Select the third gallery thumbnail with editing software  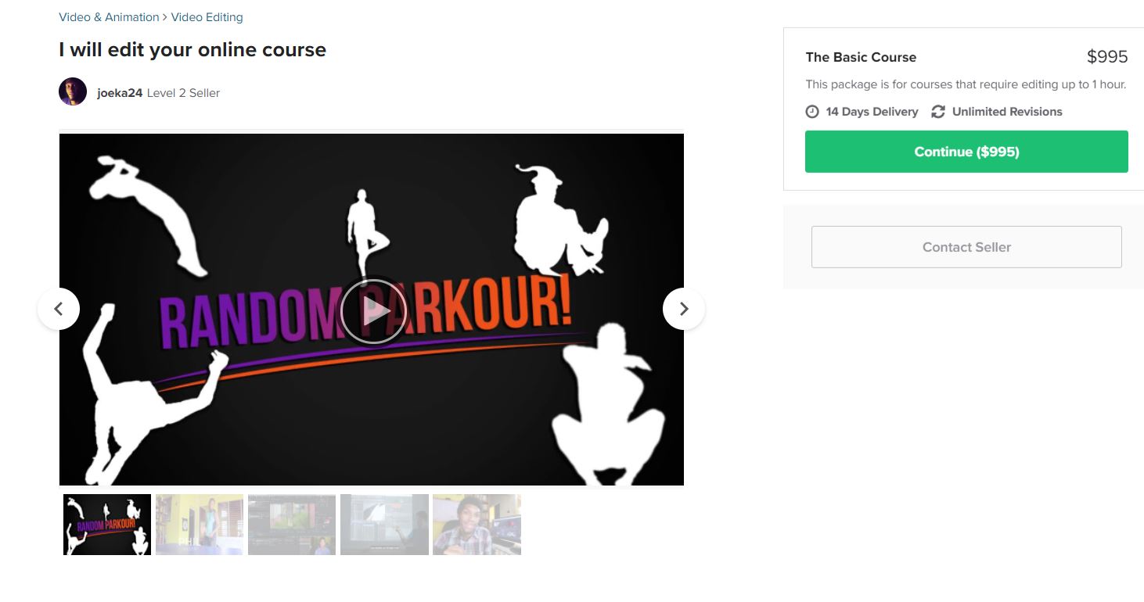[292, 525]
